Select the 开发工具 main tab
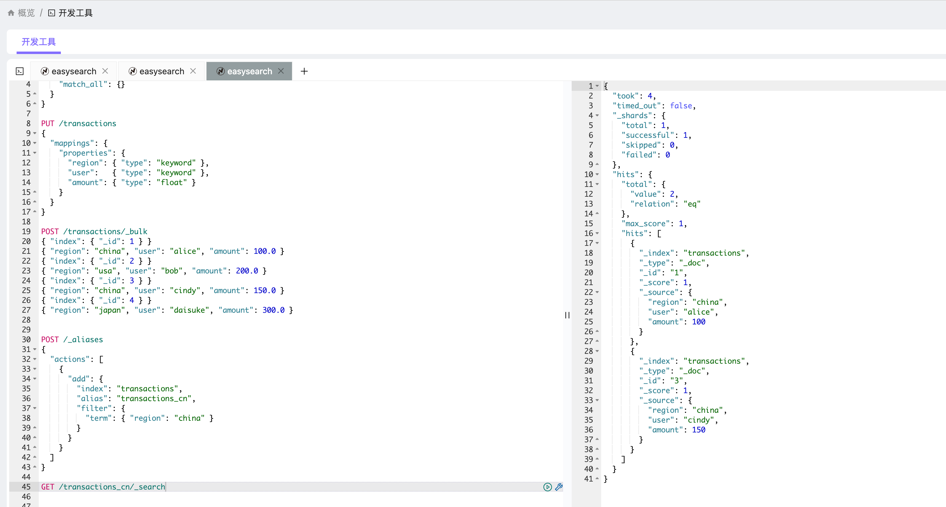Viewport: 946px width, 507px height. [38, 42]
